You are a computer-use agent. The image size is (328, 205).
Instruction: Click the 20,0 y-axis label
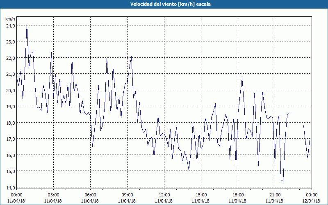10,90
